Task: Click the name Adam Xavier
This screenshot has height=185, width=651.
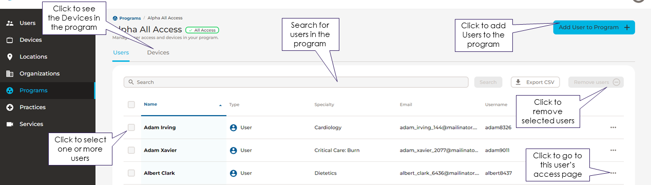Action: click(x=160, y=151)
